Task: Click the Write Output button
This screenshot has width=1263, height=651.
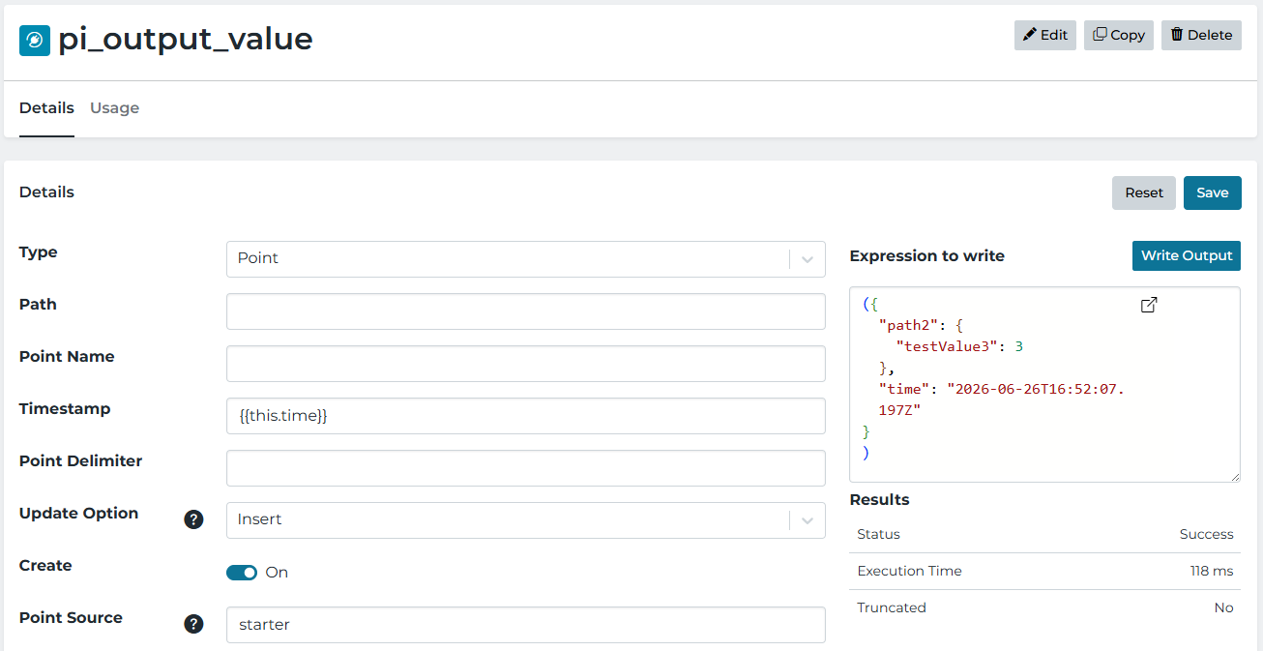Action: coord(1187,255)
